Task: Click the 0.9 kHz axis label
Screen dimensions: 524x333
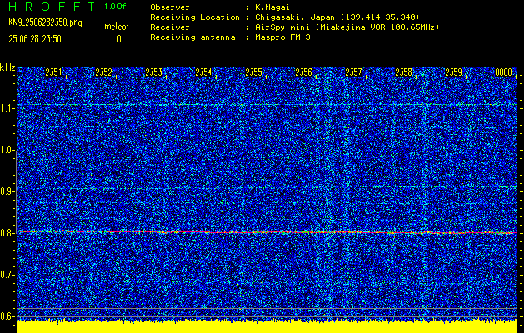Action: click(x=7, y=191)
